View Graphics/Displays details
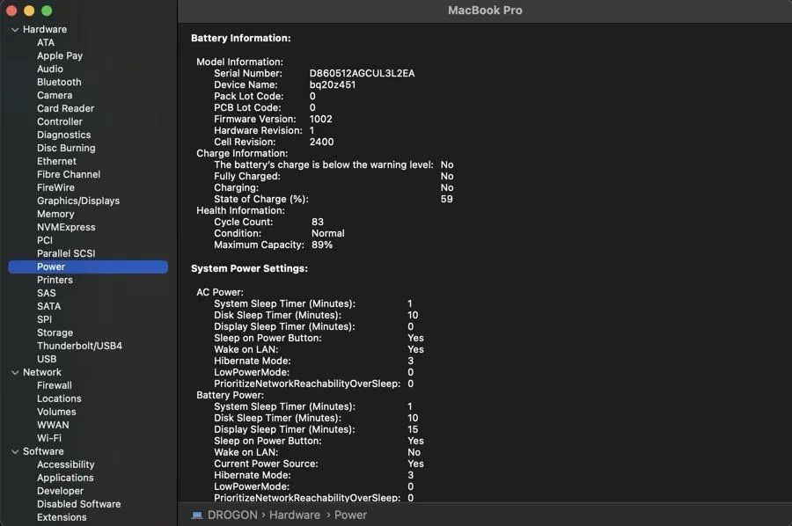Viewport: 792px width, 526px height. click(77, 201)
